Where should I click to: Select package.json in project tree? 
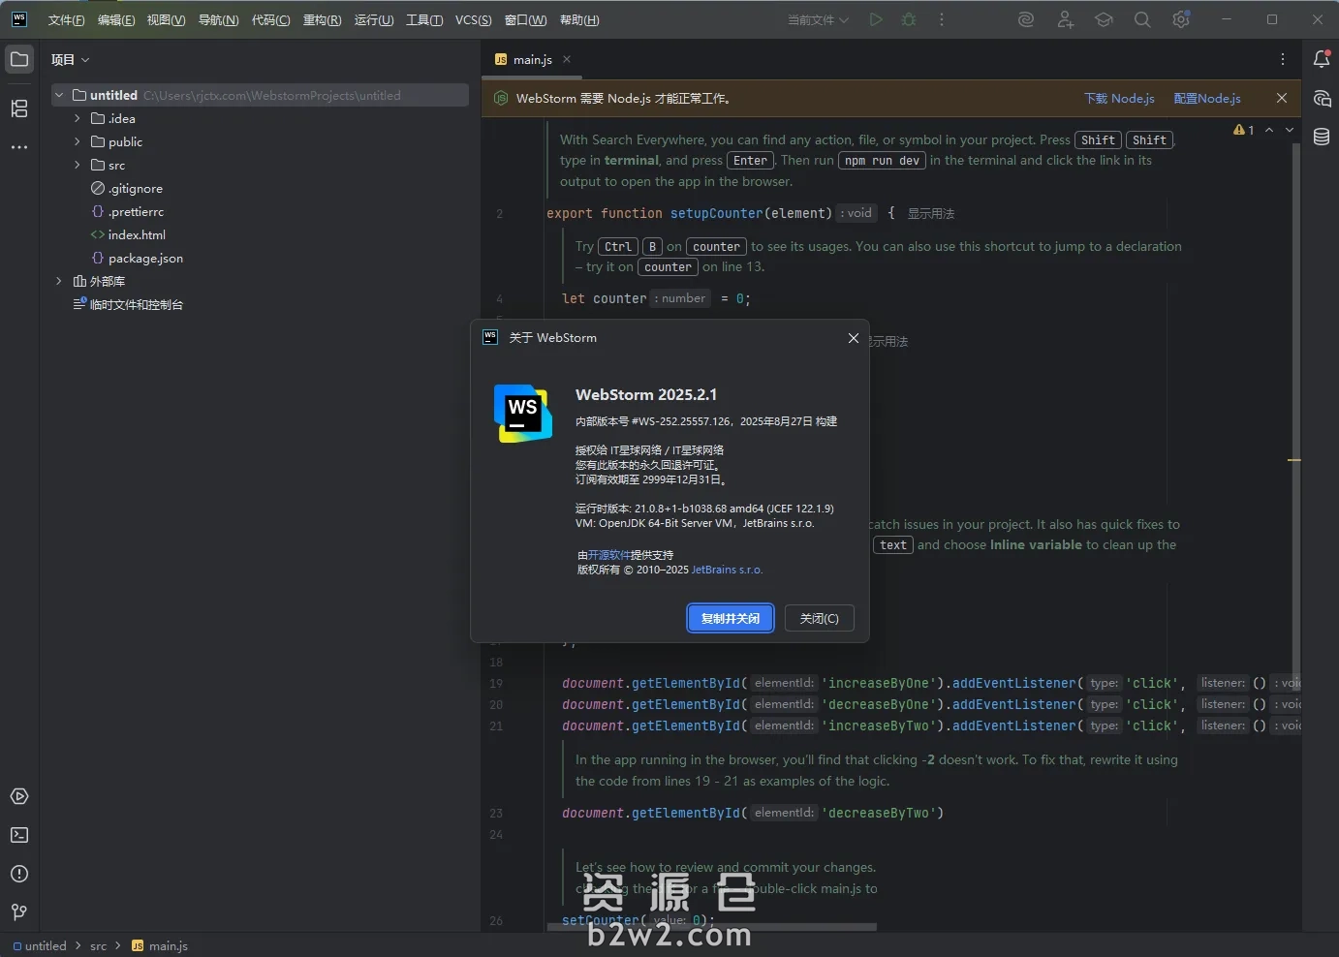(145, 258)
